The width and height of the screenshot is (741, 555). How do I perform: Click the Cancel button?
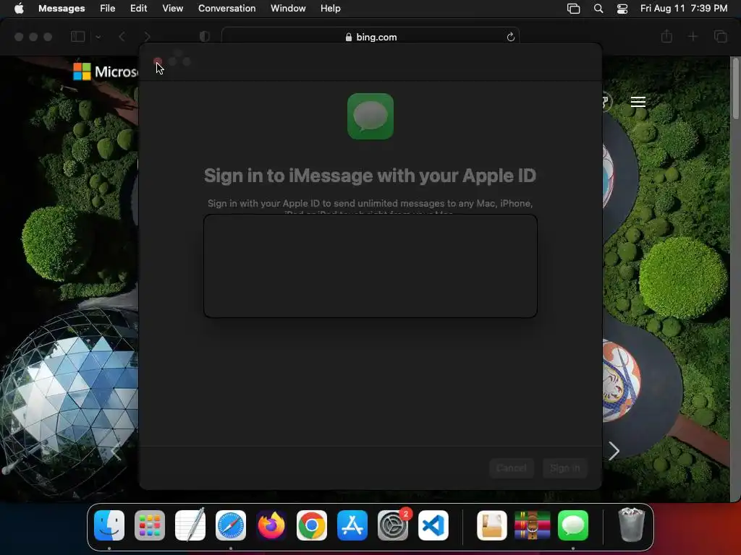[x=512, y=468]
